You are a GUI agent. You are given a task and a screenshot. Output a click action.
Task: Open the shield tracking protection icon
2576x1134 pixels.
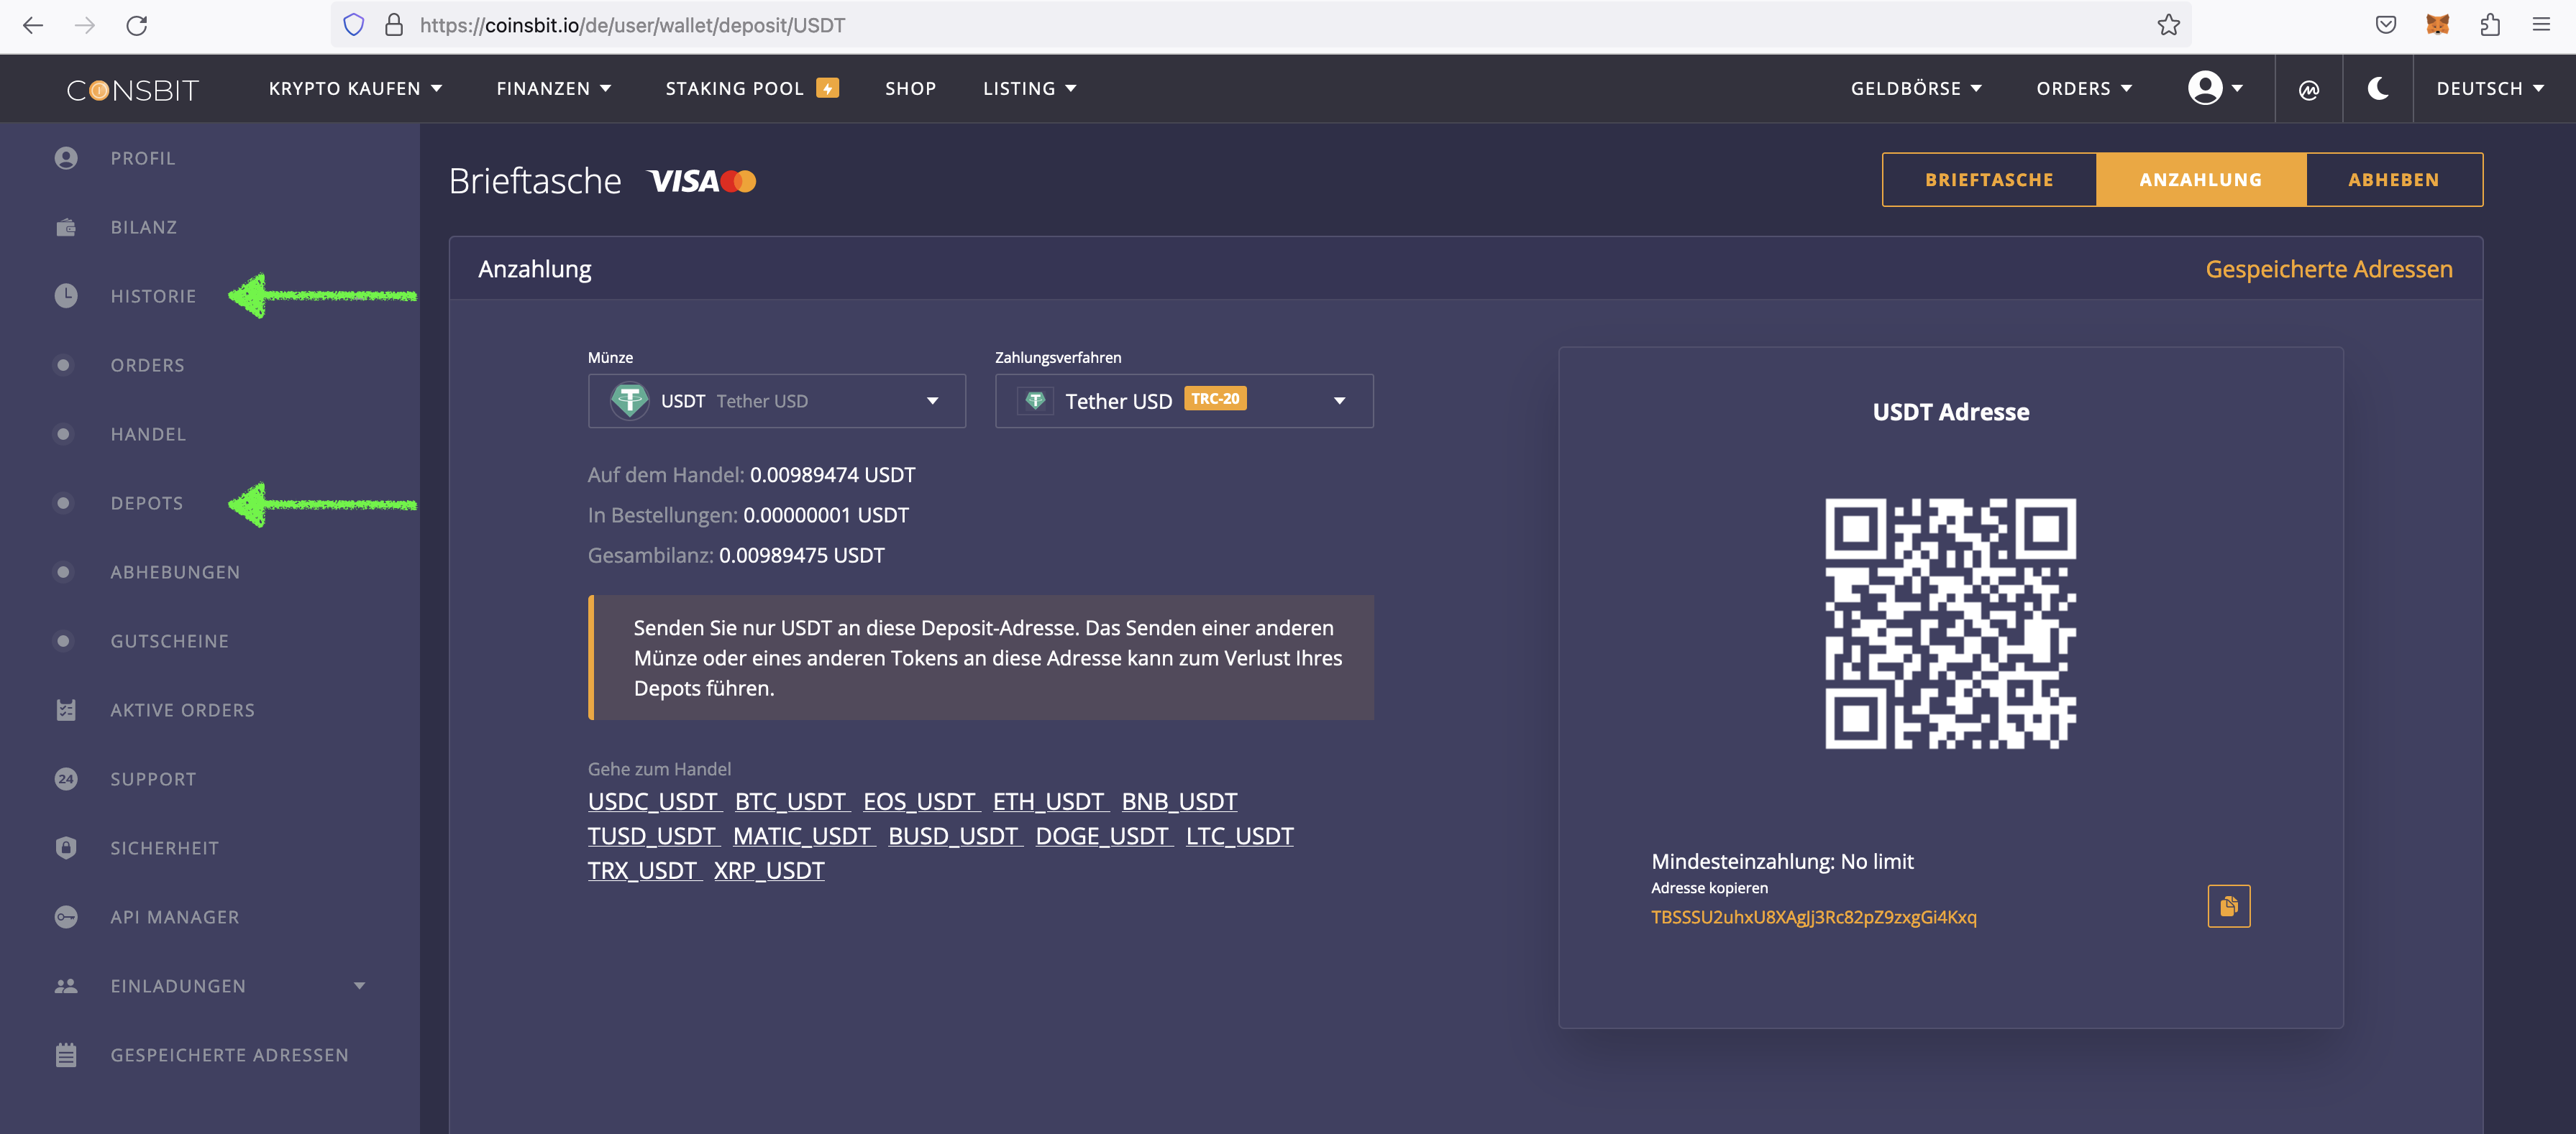pos(354,25)
